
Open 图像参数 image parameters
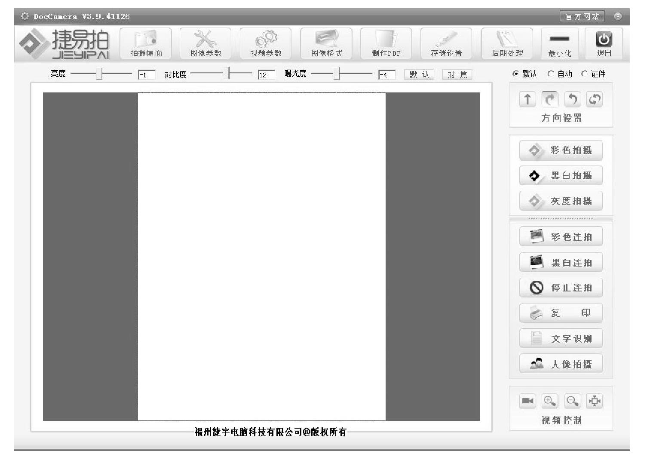205,43
